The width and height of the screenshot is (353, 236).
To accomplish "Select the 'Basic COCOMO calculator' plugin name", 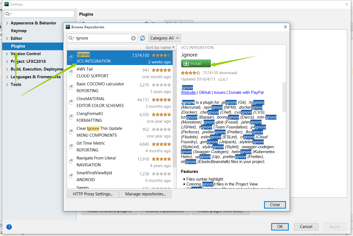I will 100,84.
